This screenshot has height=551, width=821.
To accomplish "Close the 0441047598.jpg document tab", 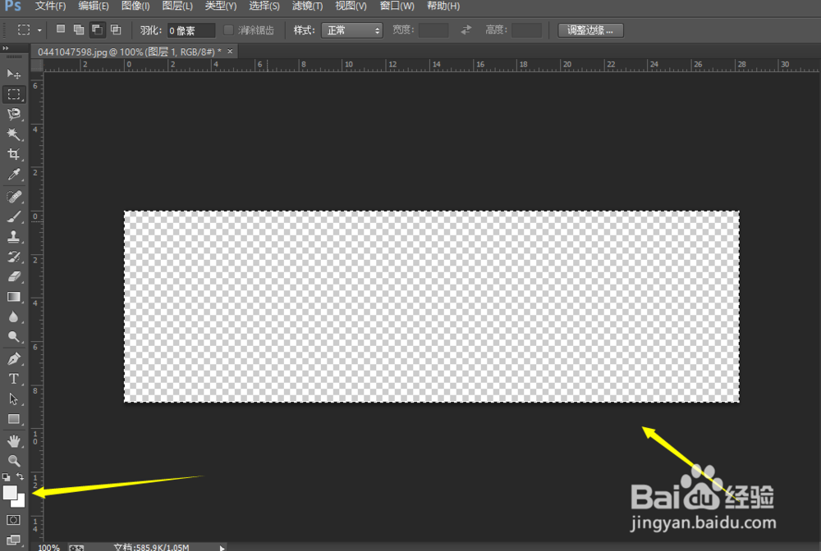I will point(230,51).
